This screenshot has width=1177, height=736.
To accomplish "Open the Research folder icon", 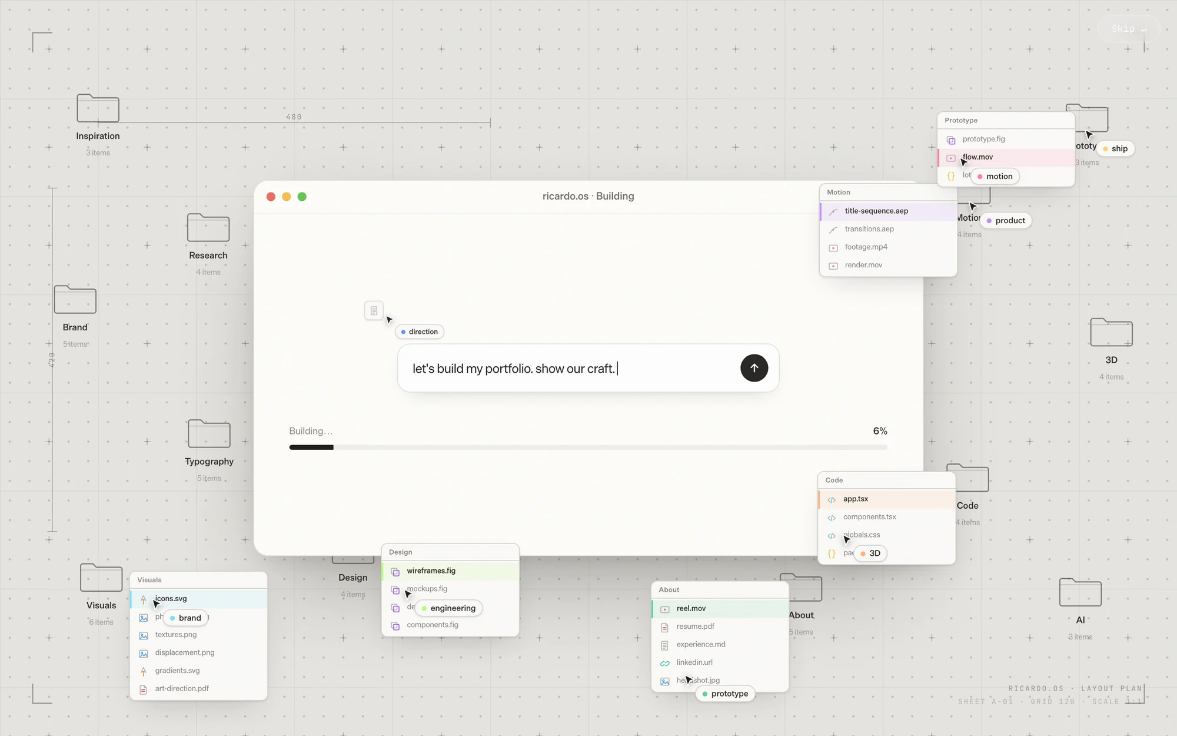I will click(208, 227).
